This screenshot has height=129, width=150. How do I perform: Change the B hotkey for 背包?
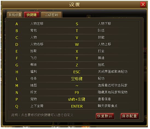[x=17, y=31]
